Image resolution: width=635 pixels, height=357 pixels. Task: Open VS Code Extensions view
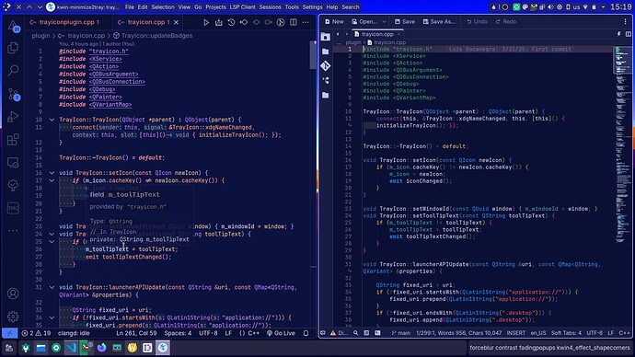[13, 140]
